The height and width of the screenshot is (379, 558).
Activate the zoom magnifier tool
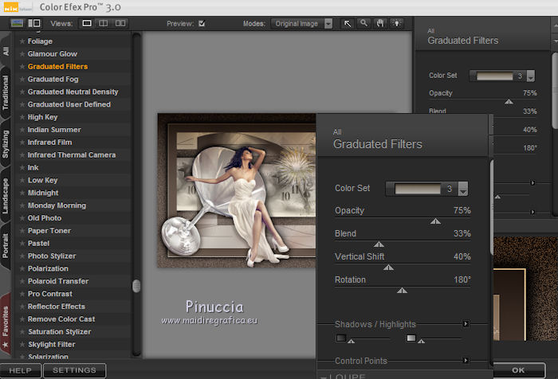364,23
